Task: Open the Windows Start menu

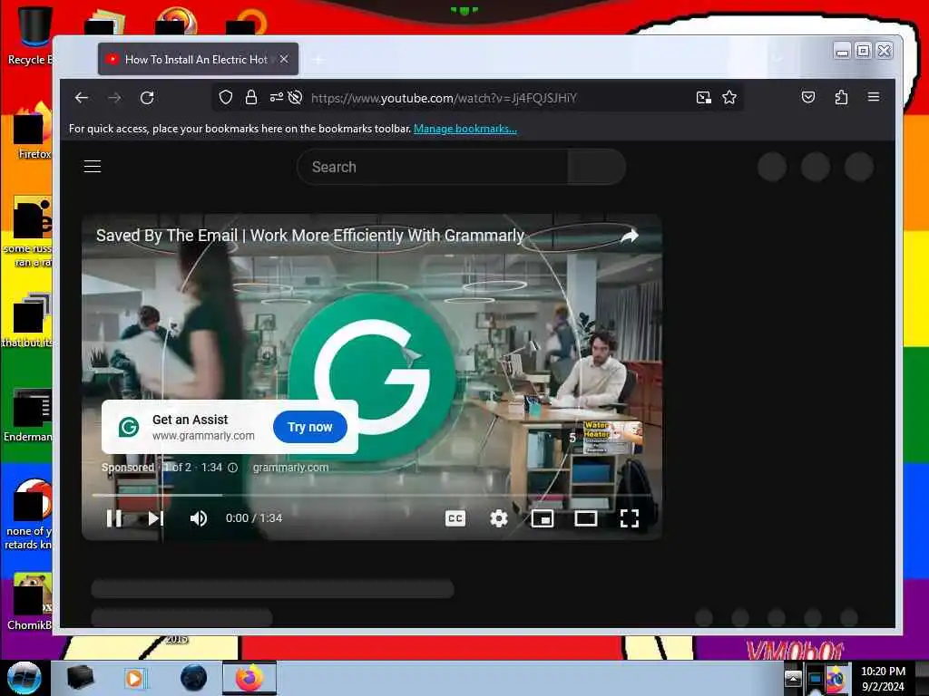Action: [24, 678]
